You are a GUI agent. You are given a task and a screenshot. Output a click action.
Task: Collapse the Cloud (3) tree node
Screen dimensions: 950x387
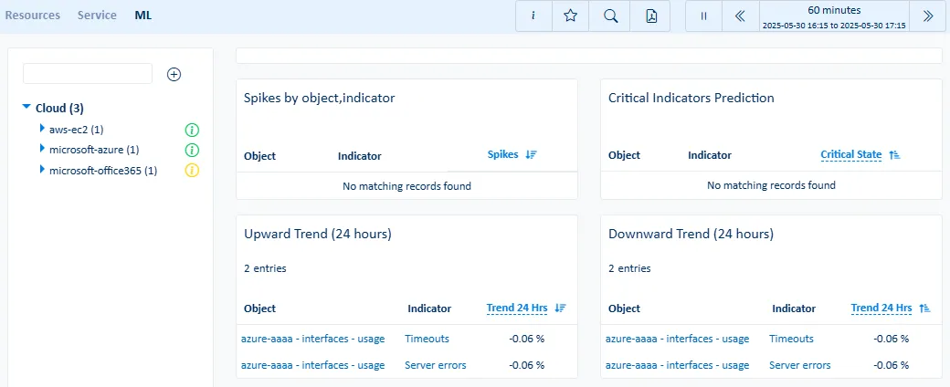[26, 108]
